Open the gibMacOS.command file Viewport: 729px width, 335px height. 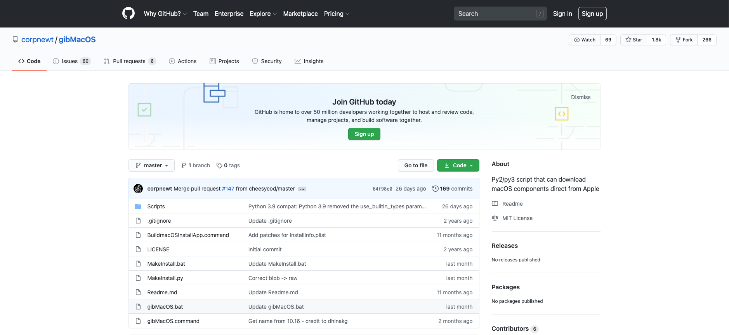(173, 321)
